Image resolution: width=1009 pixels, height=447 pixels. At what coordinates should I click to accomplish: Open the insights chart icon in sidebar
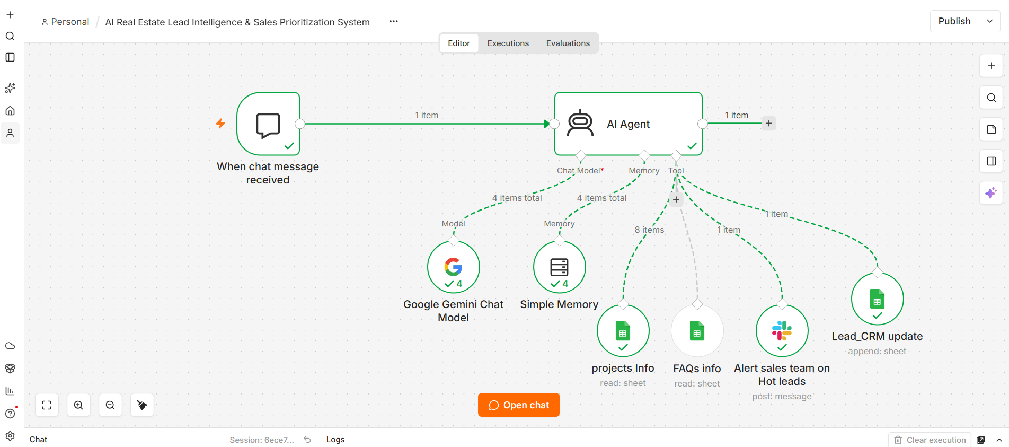[10, 391]
